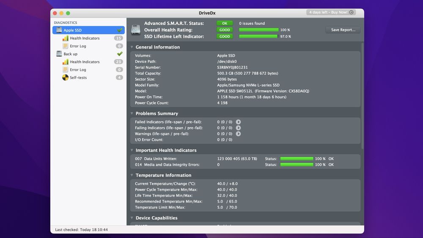
Task: Click Power On Time value 1 158 hours
Action: click(x=252, y=97)
